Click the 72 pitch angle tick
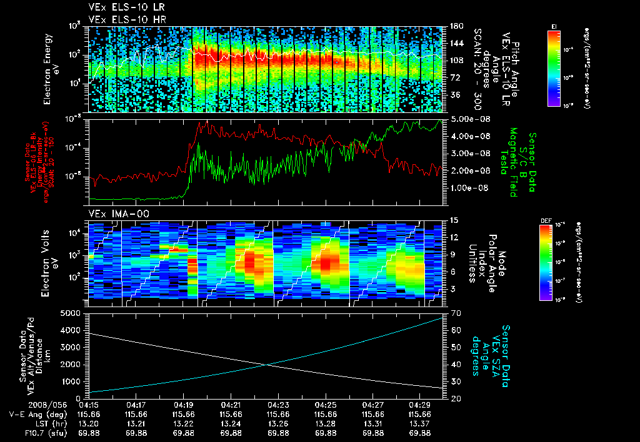This screenshot has width=640, height=442. tap(454, 77)
